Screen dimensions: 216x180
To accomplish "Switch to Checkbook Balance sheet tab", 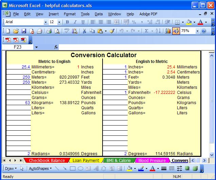I will point(47,160).
